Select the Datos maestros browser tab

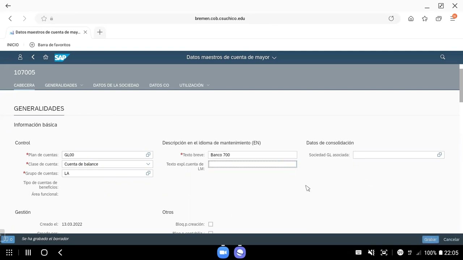[48, 32]
